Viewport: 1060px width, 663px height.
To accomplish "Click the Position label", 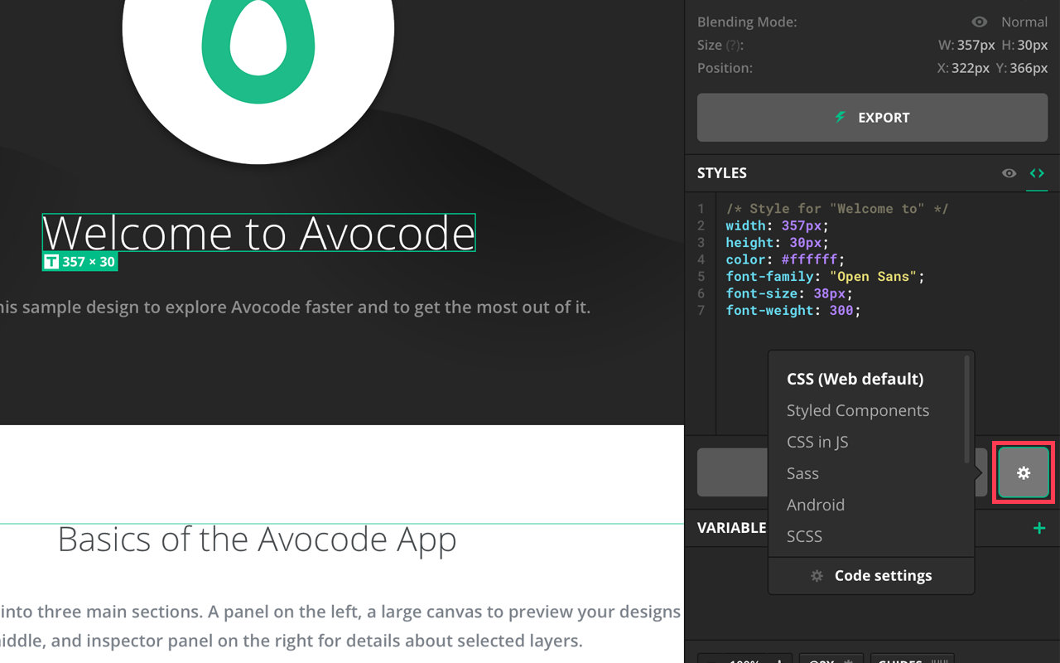I will click(x=725, y=69).
